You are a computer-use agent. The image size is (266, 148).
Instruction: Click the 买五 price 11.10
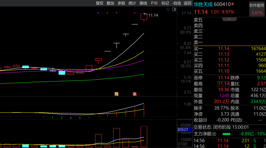(223, 71)
